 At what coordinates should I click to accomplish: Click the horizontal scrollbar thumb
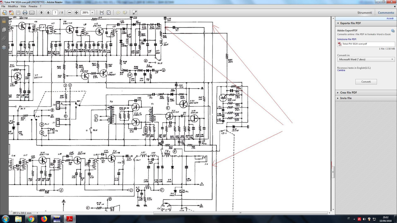pyautogui.click(x=241, y=213)
